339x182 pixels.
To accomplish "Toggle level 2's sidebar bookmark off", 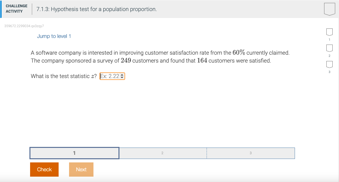I will (x=329, y=48).
